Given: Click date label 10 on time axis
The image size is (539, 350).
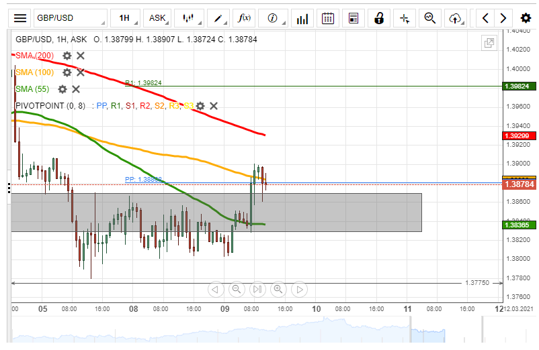Looking at the screenshot, I should pyautogui.click(x=317, y=309).
